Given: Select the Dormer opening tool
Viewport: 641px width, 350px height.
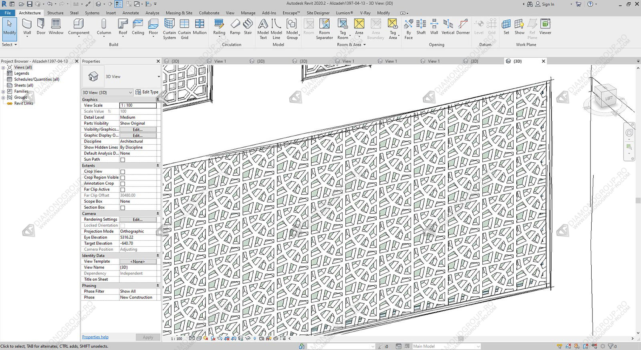Looking at the screenshot, I should point(463,27).
